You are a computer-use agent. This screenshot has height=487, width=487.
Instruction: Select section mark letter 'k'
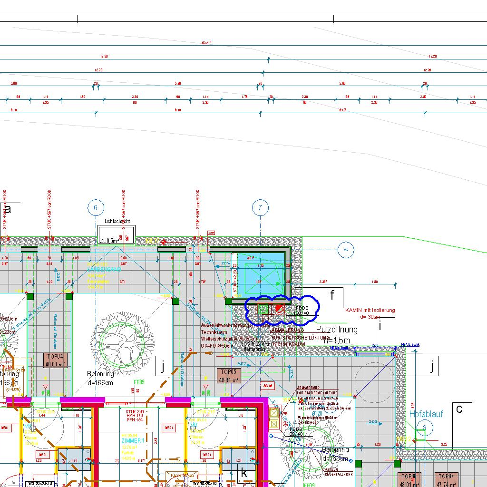pyautogui.click(x=244, y=473)
